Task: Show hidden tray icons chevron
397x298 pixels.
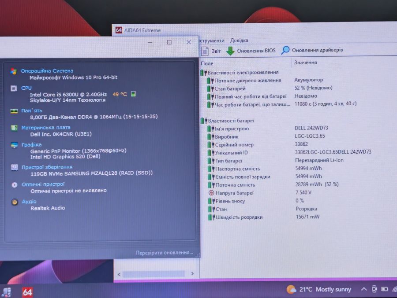Action: (x=363, y=289)
